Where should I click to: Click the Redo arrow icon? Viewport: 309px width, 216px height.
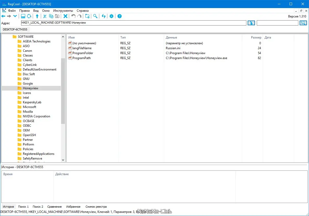pos(79,16)
